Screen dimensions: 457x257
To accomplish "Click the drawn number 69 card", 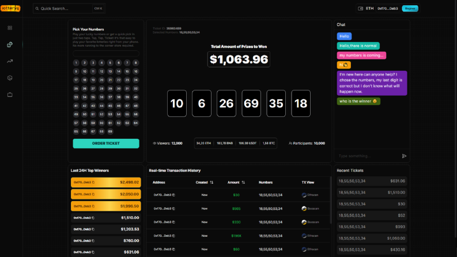I will click(251, 104).
